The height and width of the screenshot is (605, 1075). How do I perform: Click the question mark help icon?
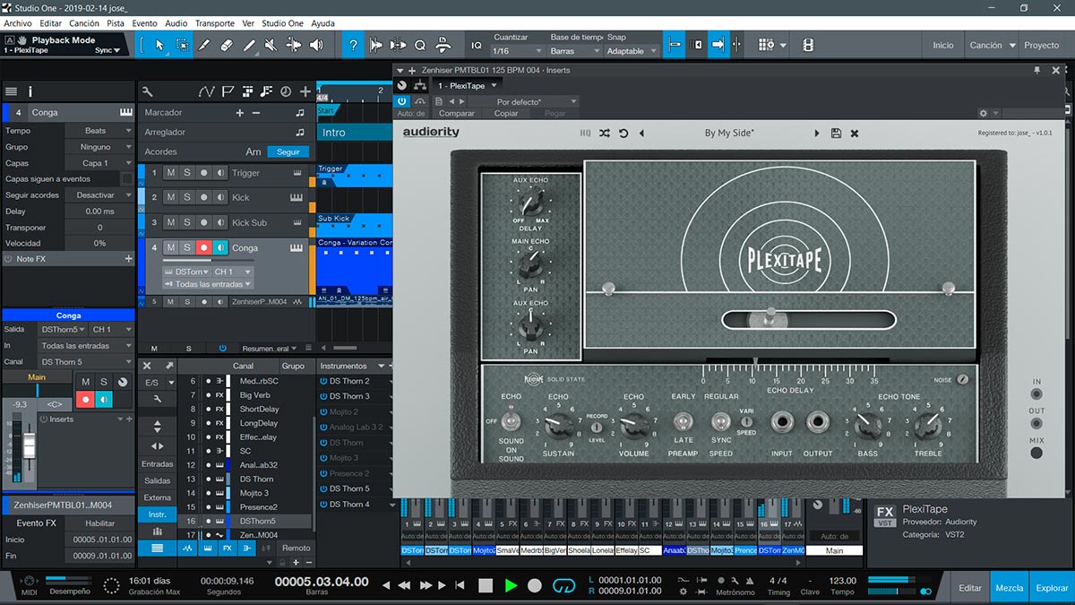354,45
